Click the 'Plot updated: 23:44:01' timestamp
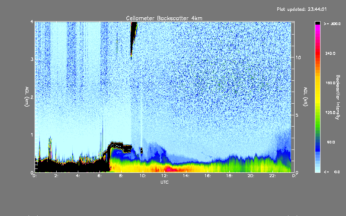This screenshot has width=346, height=216. pos(301,9)
